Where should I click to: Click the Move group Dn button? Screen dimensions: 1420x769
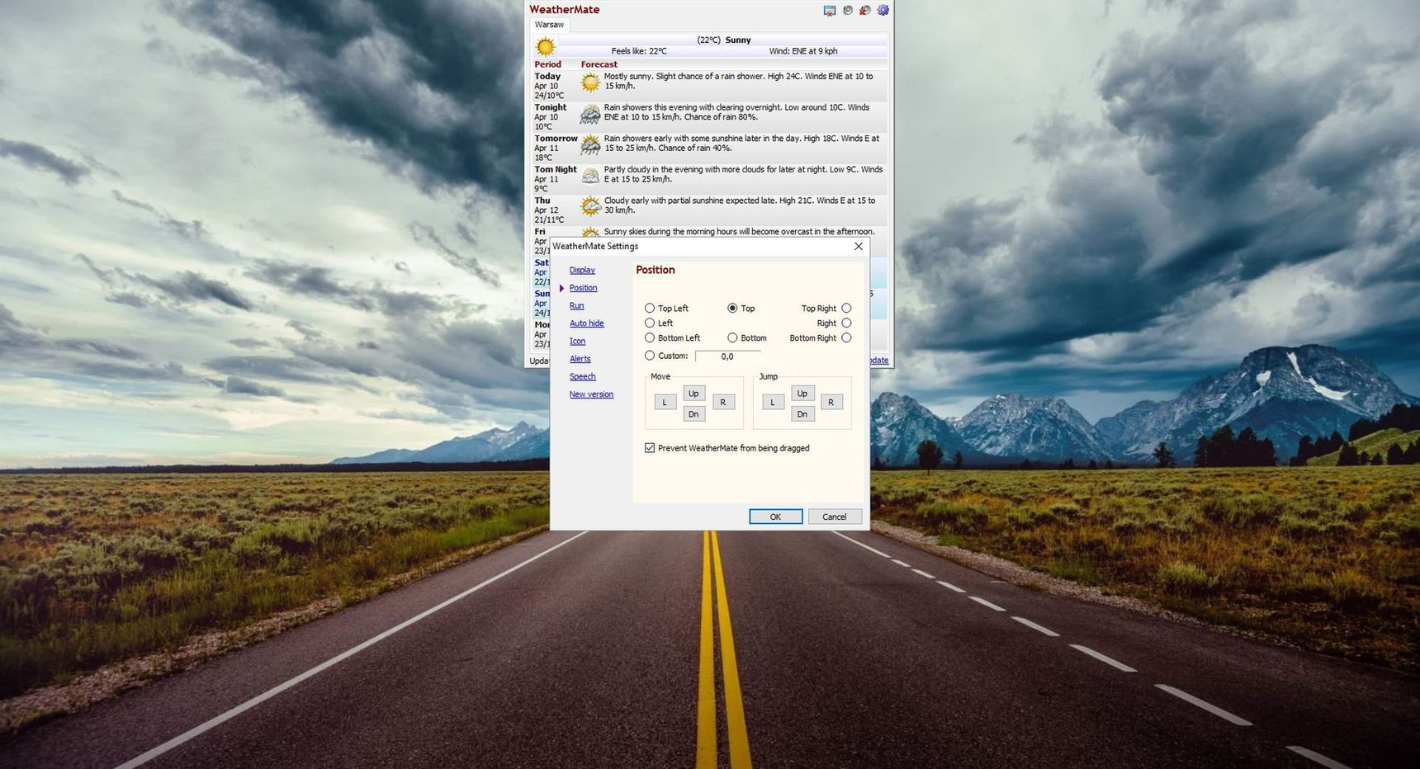tap(693, 414)
